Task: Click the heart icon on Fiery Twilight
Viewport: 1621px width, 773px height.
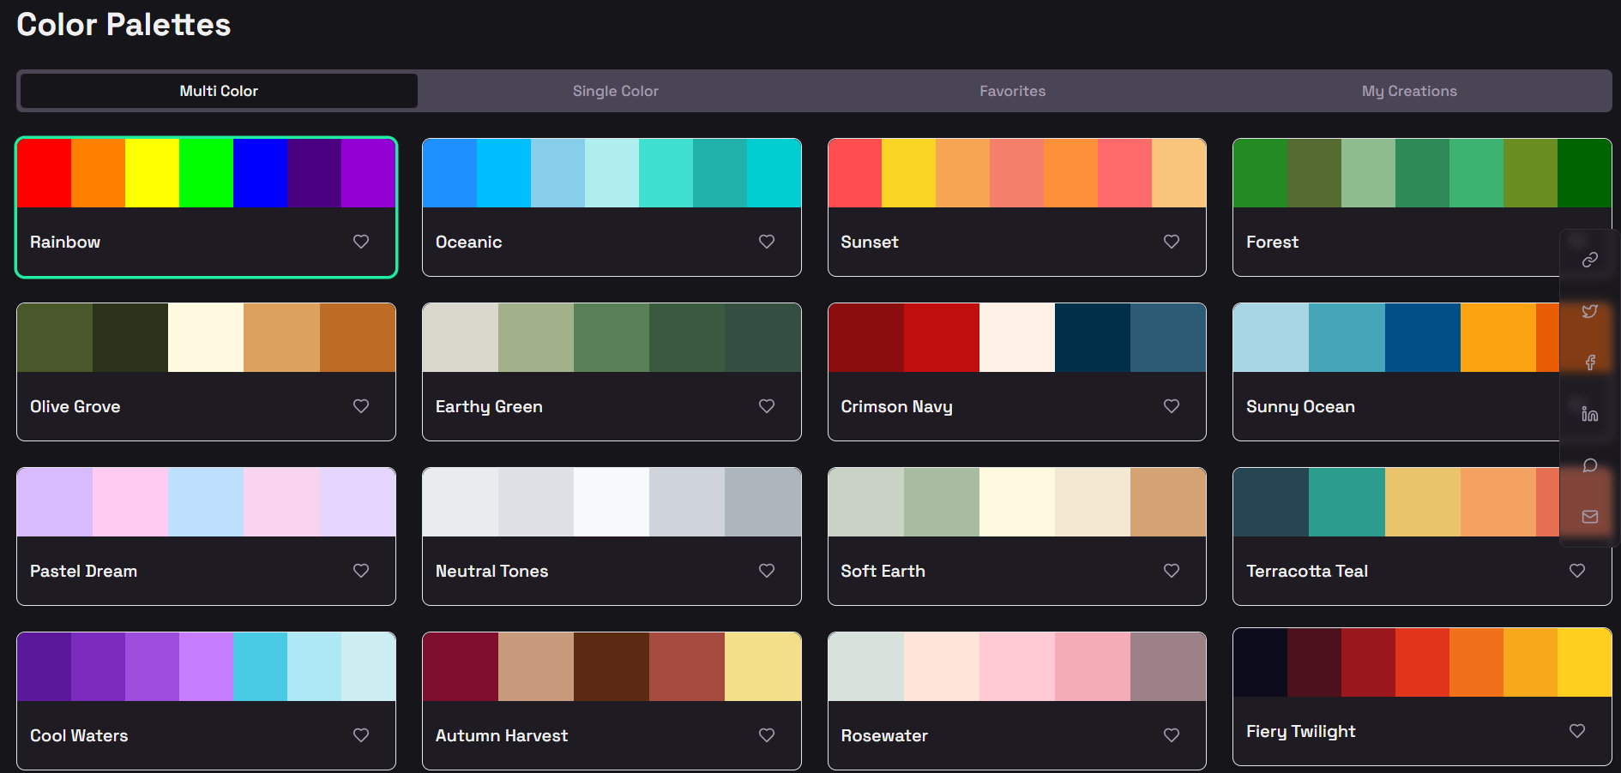Action: (1576, 731)
